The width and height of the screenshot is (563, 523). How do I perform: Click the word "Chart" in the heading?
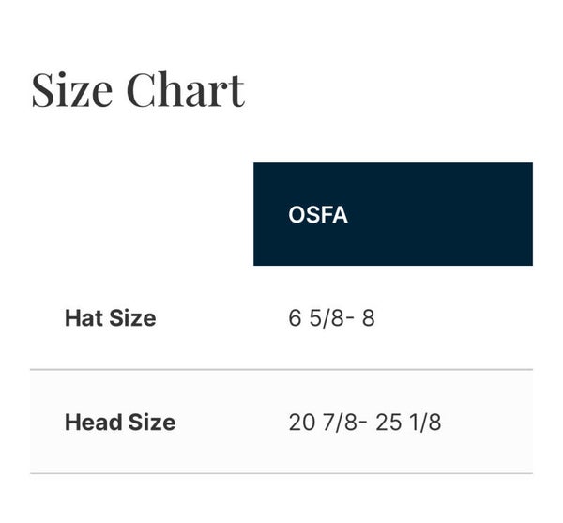coord(185,90)
